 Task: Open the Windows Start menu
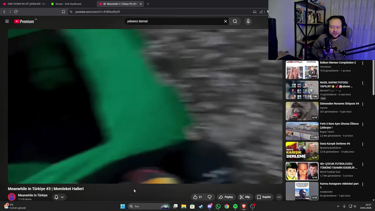click(x=123, y=206)
